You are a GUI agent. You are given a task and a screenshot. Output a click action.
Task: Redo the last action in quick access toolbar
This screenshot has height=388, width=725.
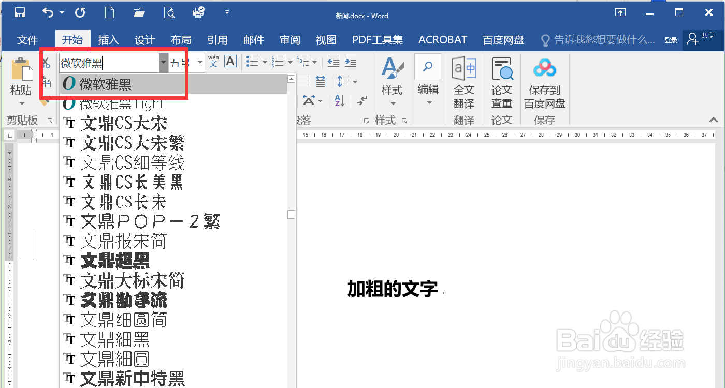click(x=80, y=12)
